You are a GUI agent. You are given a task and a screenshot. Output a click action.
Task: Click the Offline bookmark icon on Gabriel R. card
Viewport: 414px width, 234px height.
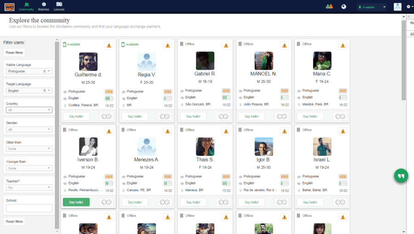(181, 44)
